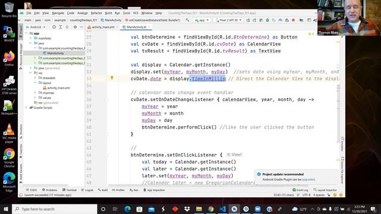381x214 pixels.
Task: Expand the manifests folder
Action: pos(30,38)
